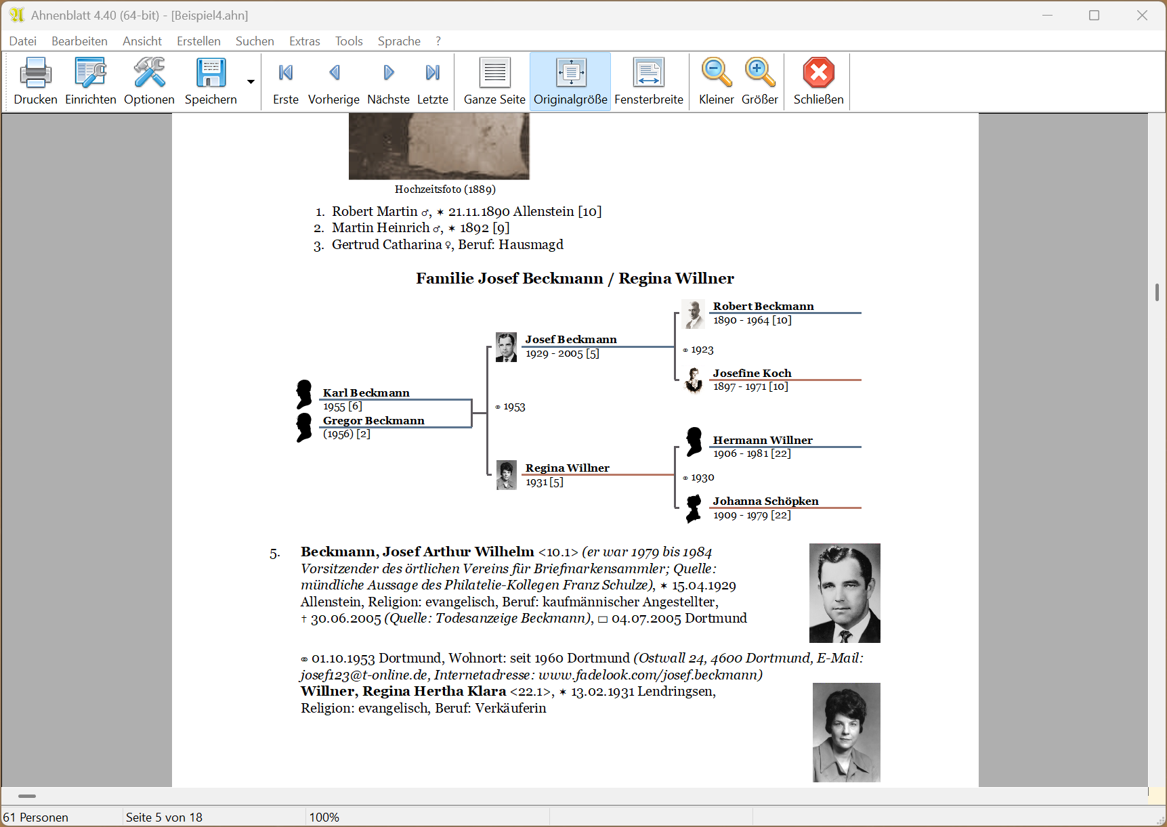The width and height of the screenshot is (1167, 827).
Task: Open Einrichten page setup
Action: (x=90, y=73)
